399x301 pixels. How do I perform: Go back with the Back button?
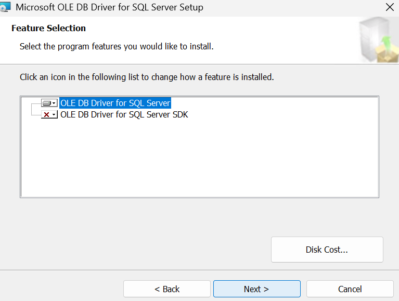167,289
